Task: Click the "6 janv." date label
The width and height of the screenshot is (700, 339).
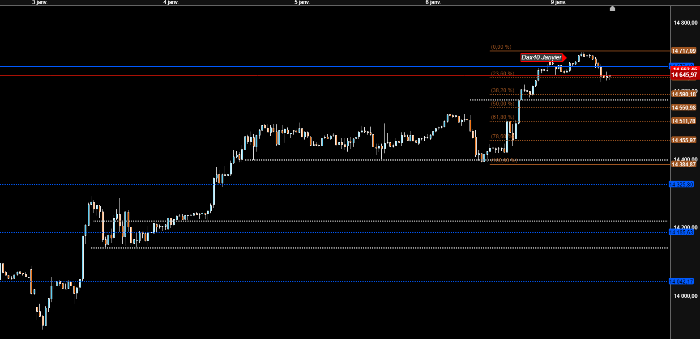Action: pos(433,2)
